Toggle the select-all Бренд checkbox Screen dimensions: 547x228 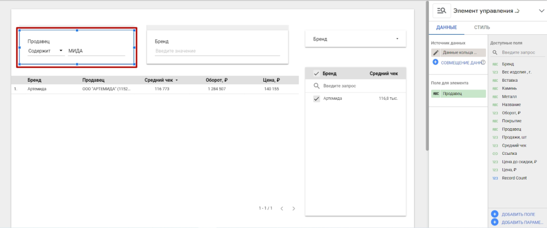(316, 74)
